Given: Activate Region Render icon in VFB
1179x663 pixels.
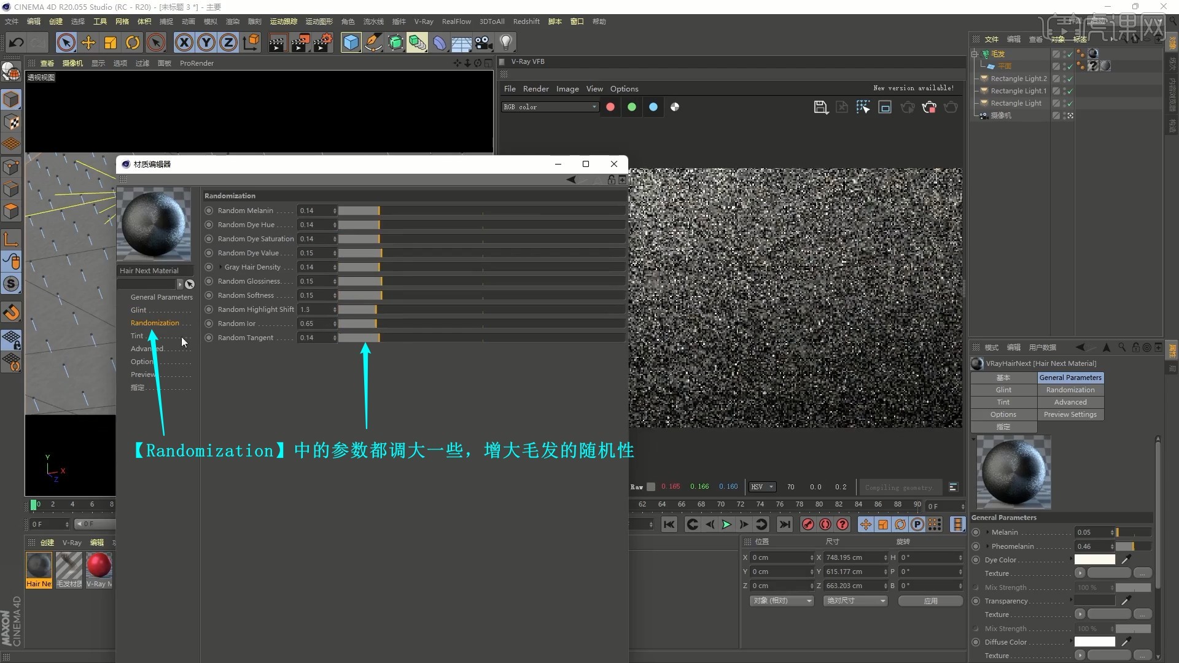Looking at the screenshot, I should 864,107.
